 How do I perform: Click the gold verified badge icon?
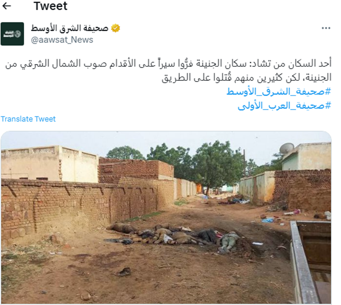[116, 28]
